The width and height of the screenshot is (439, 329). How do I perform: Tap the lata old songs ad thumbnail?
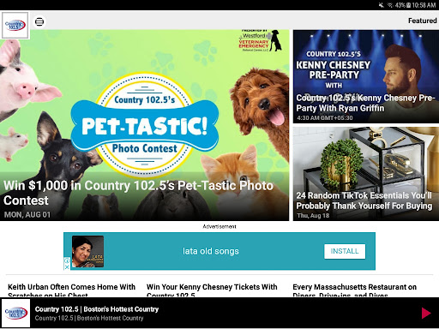coord(87,251)
